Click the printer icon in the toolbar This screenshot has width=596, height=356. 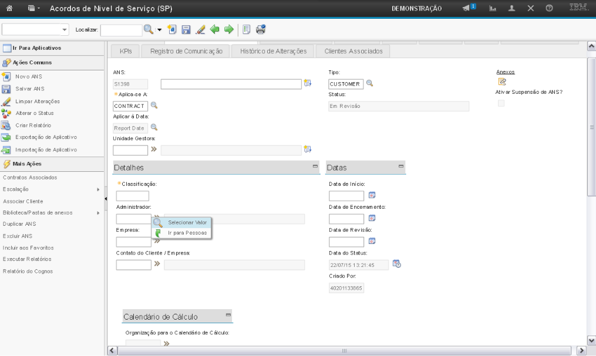(261, 29)
